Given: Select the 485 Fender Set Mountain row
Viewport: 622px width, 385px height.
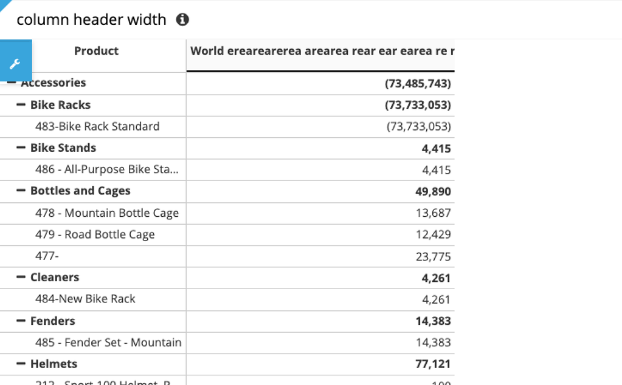Looking at the screenshot, I should pyautogui.click(x=109, y=342).
